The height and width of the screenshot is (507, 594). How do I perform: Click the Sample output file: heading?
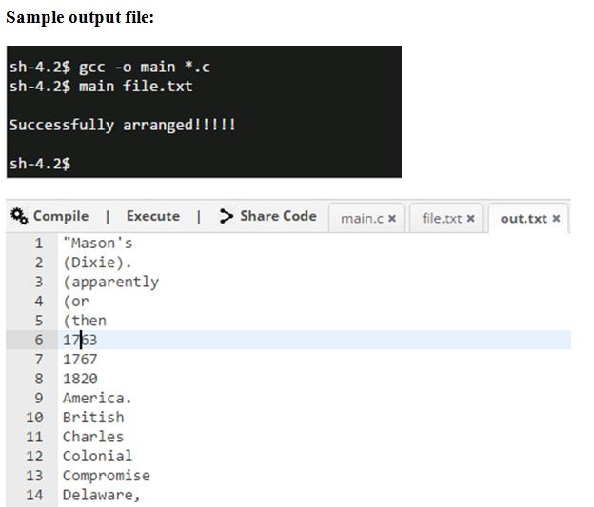pos(80,17)
